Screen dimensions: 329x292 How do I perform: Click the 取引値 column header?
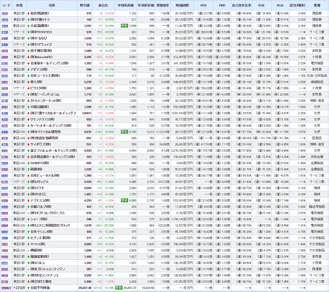click(x=85, y=5)
